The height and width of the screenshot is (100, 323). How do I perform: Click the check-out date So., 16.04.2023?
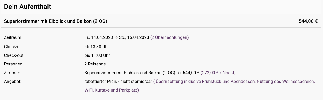134,37
